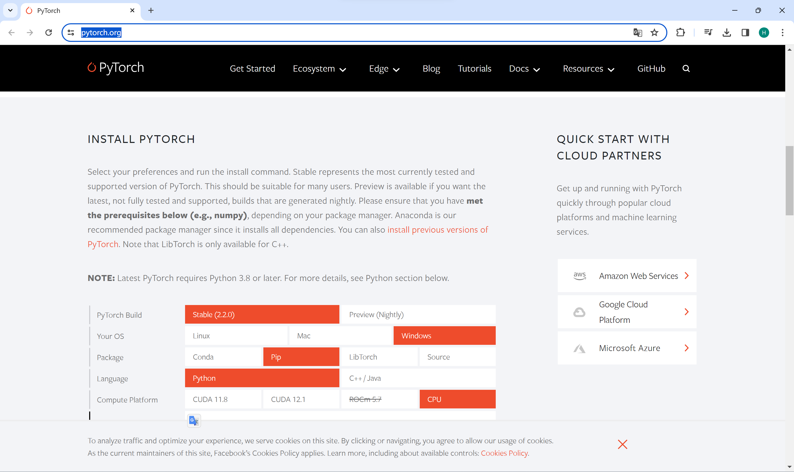Click the page vertical scrollbar thumb
Viewport: 794px width, 472px height.
(x=789, y=181)
